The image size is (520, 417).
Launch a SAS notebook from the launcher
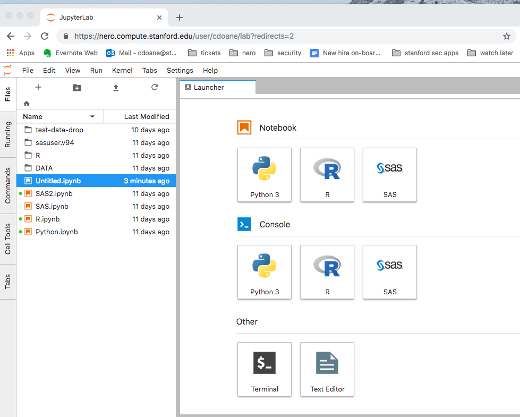click(389, 175)
